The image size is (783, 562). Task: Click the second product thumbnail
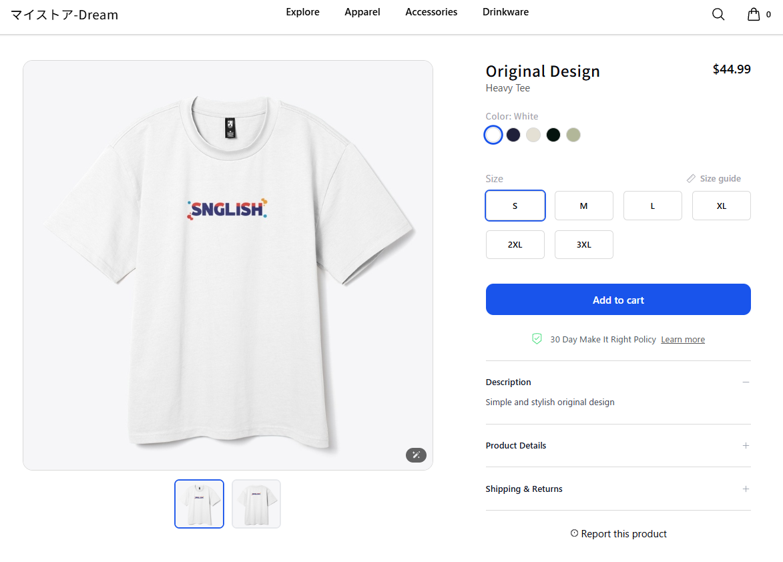click(256, 503)
